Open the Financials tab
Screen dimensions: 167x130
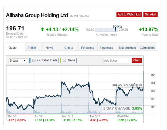click(x=106, y=48)
